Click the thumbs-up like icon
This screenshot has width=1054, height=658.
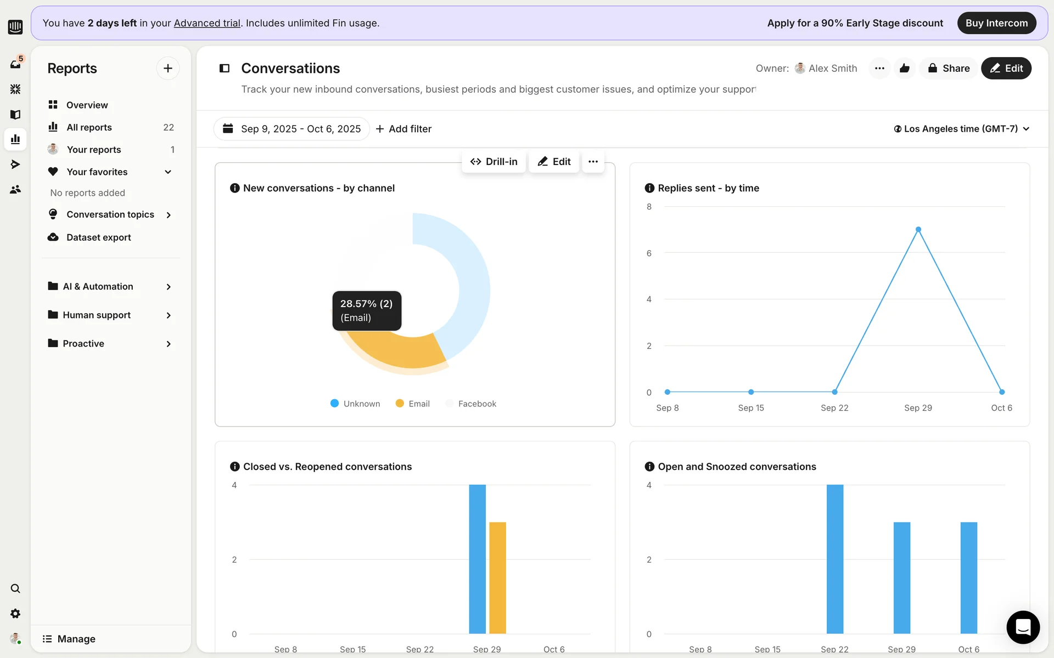(905, 69)
